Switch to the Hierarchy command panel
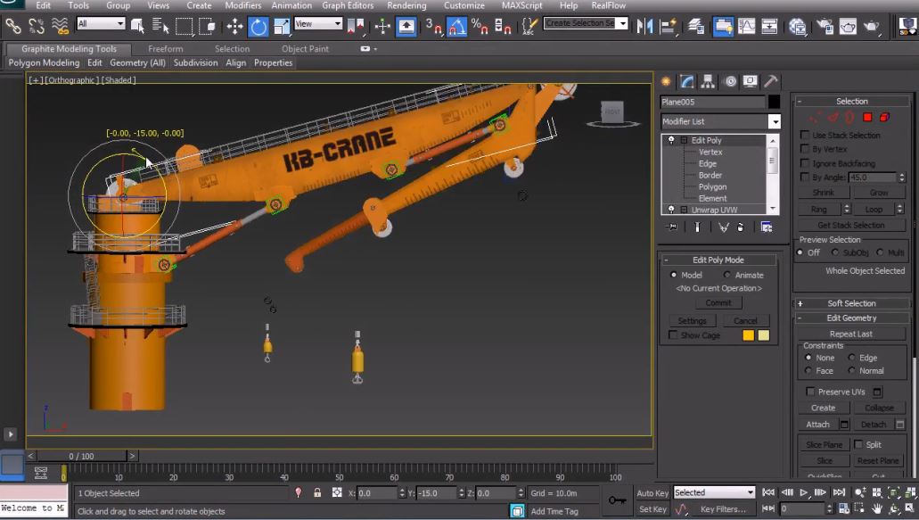 (x=708, y=81)
